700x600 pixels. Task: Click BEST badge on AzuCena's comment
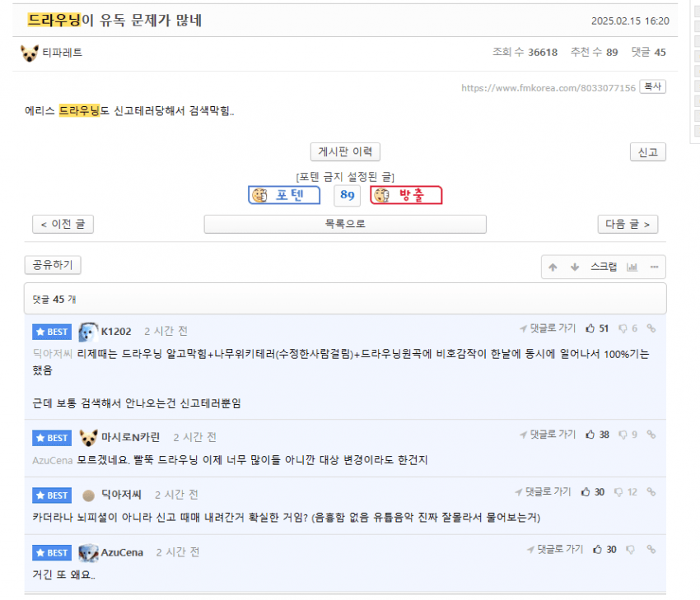[52, 553]
